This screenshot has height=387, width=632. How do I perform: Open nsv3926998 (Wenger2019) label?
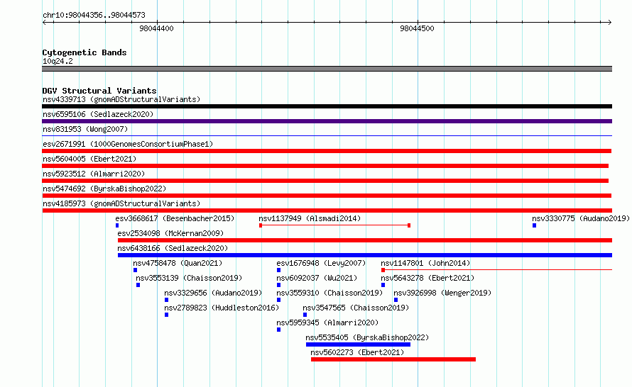(x=442, y=293)
